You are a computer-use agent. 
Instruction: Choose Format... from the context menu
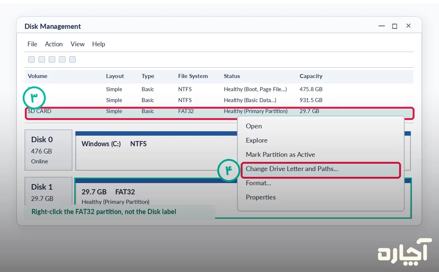[x=259, y=183]
